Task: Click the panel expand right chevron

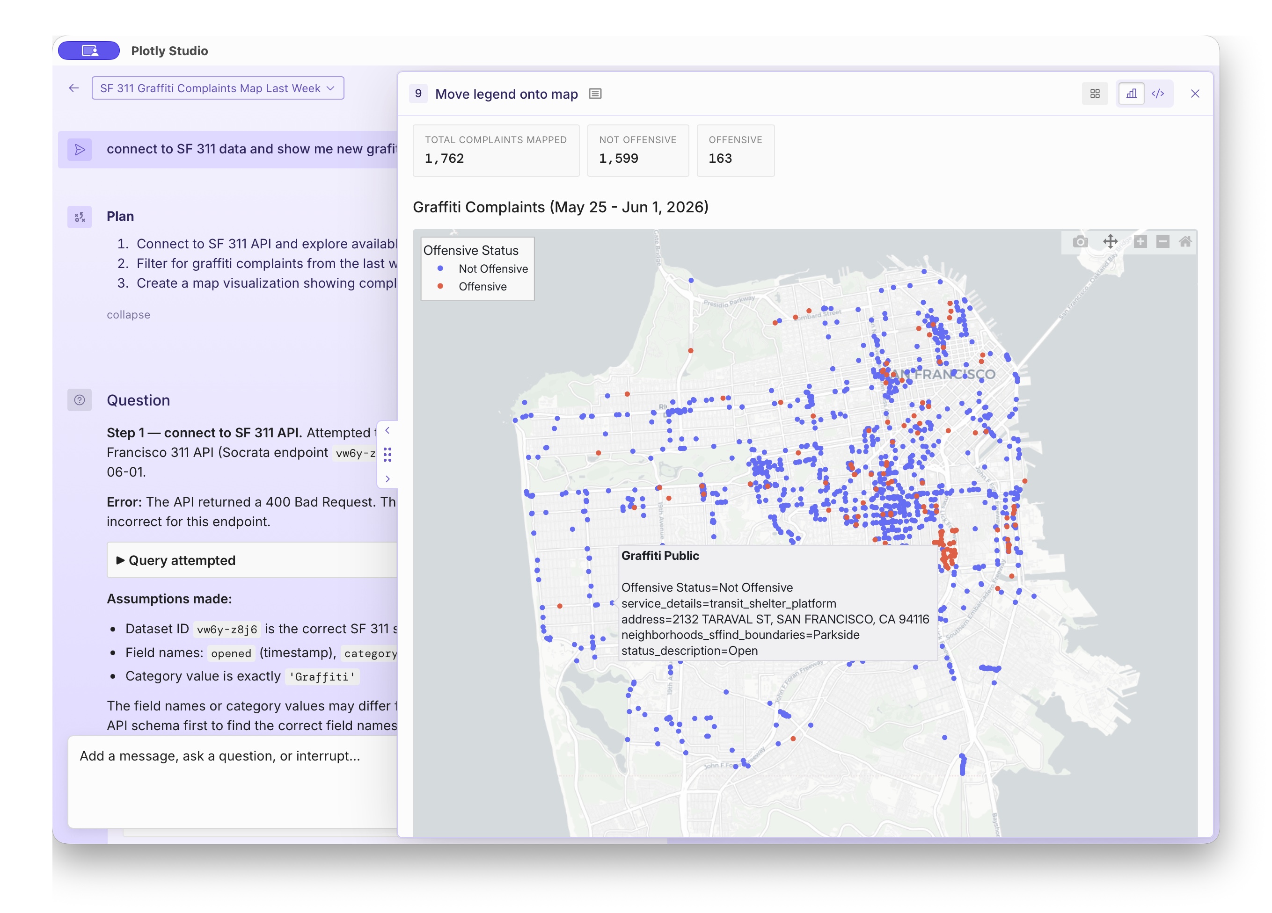Action: [387, 478]
